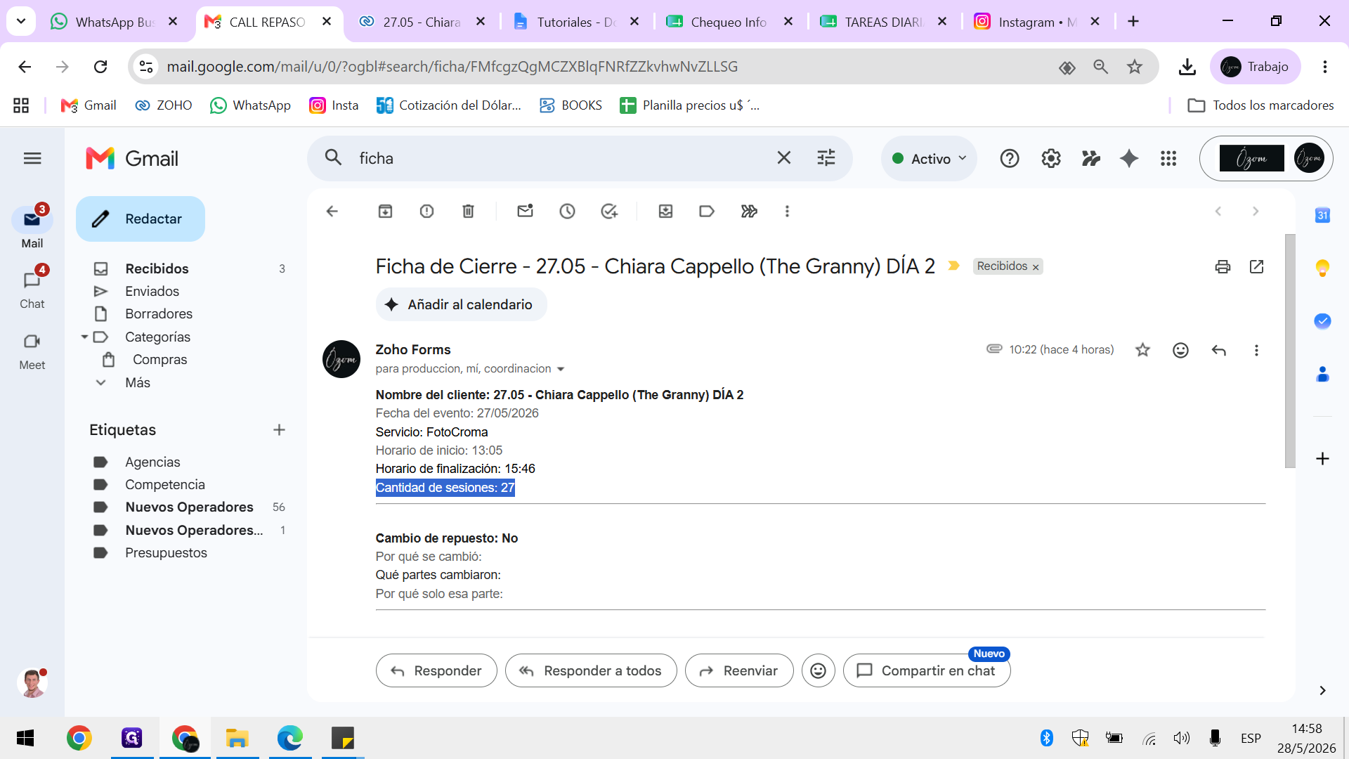The width and height of the screenshot is (1349, 759).
Task: Open the message three-dot more options
Action: tap(1256, 350)
